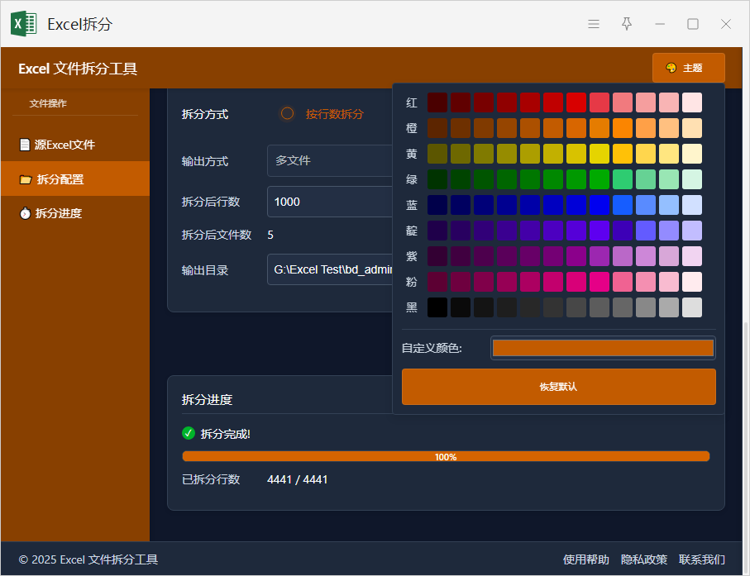Pick the bright orange swatch in 橙 row
Image resolution: width=750 pixels, height=576 pixels.
[623, 128]
